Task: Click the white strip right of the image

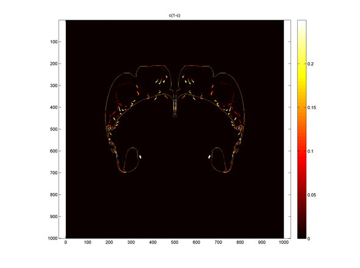Action: pyautogui.click(x=287, y=129)
